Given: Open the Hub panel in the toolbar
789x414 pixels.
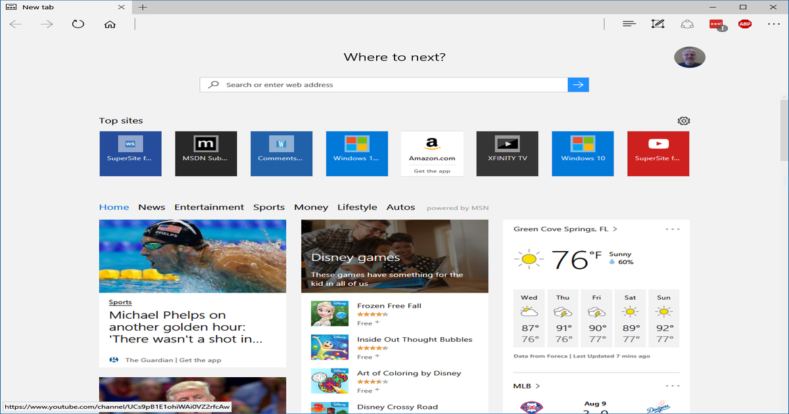Looking at the screenshot, I should pyautogui.click(x=629, y=24).
